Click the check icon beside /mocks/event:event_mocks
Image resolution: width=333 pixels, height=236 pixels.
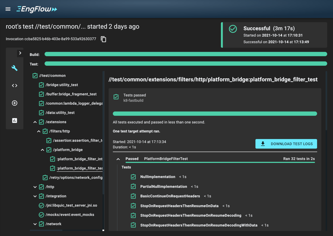point(41,215)
